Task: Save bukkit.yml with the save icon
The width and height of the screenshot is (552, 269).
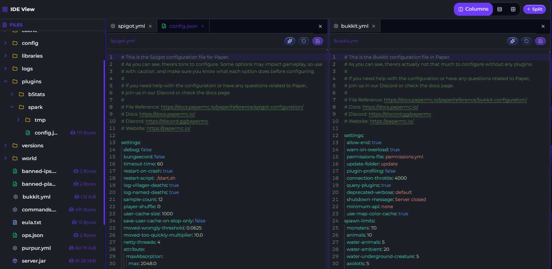Action: 540,41
